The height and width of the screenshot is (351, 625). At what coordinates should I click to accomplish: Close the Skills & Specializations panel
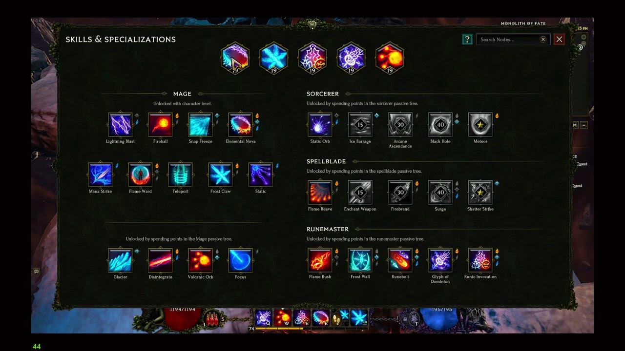(559, 39)
